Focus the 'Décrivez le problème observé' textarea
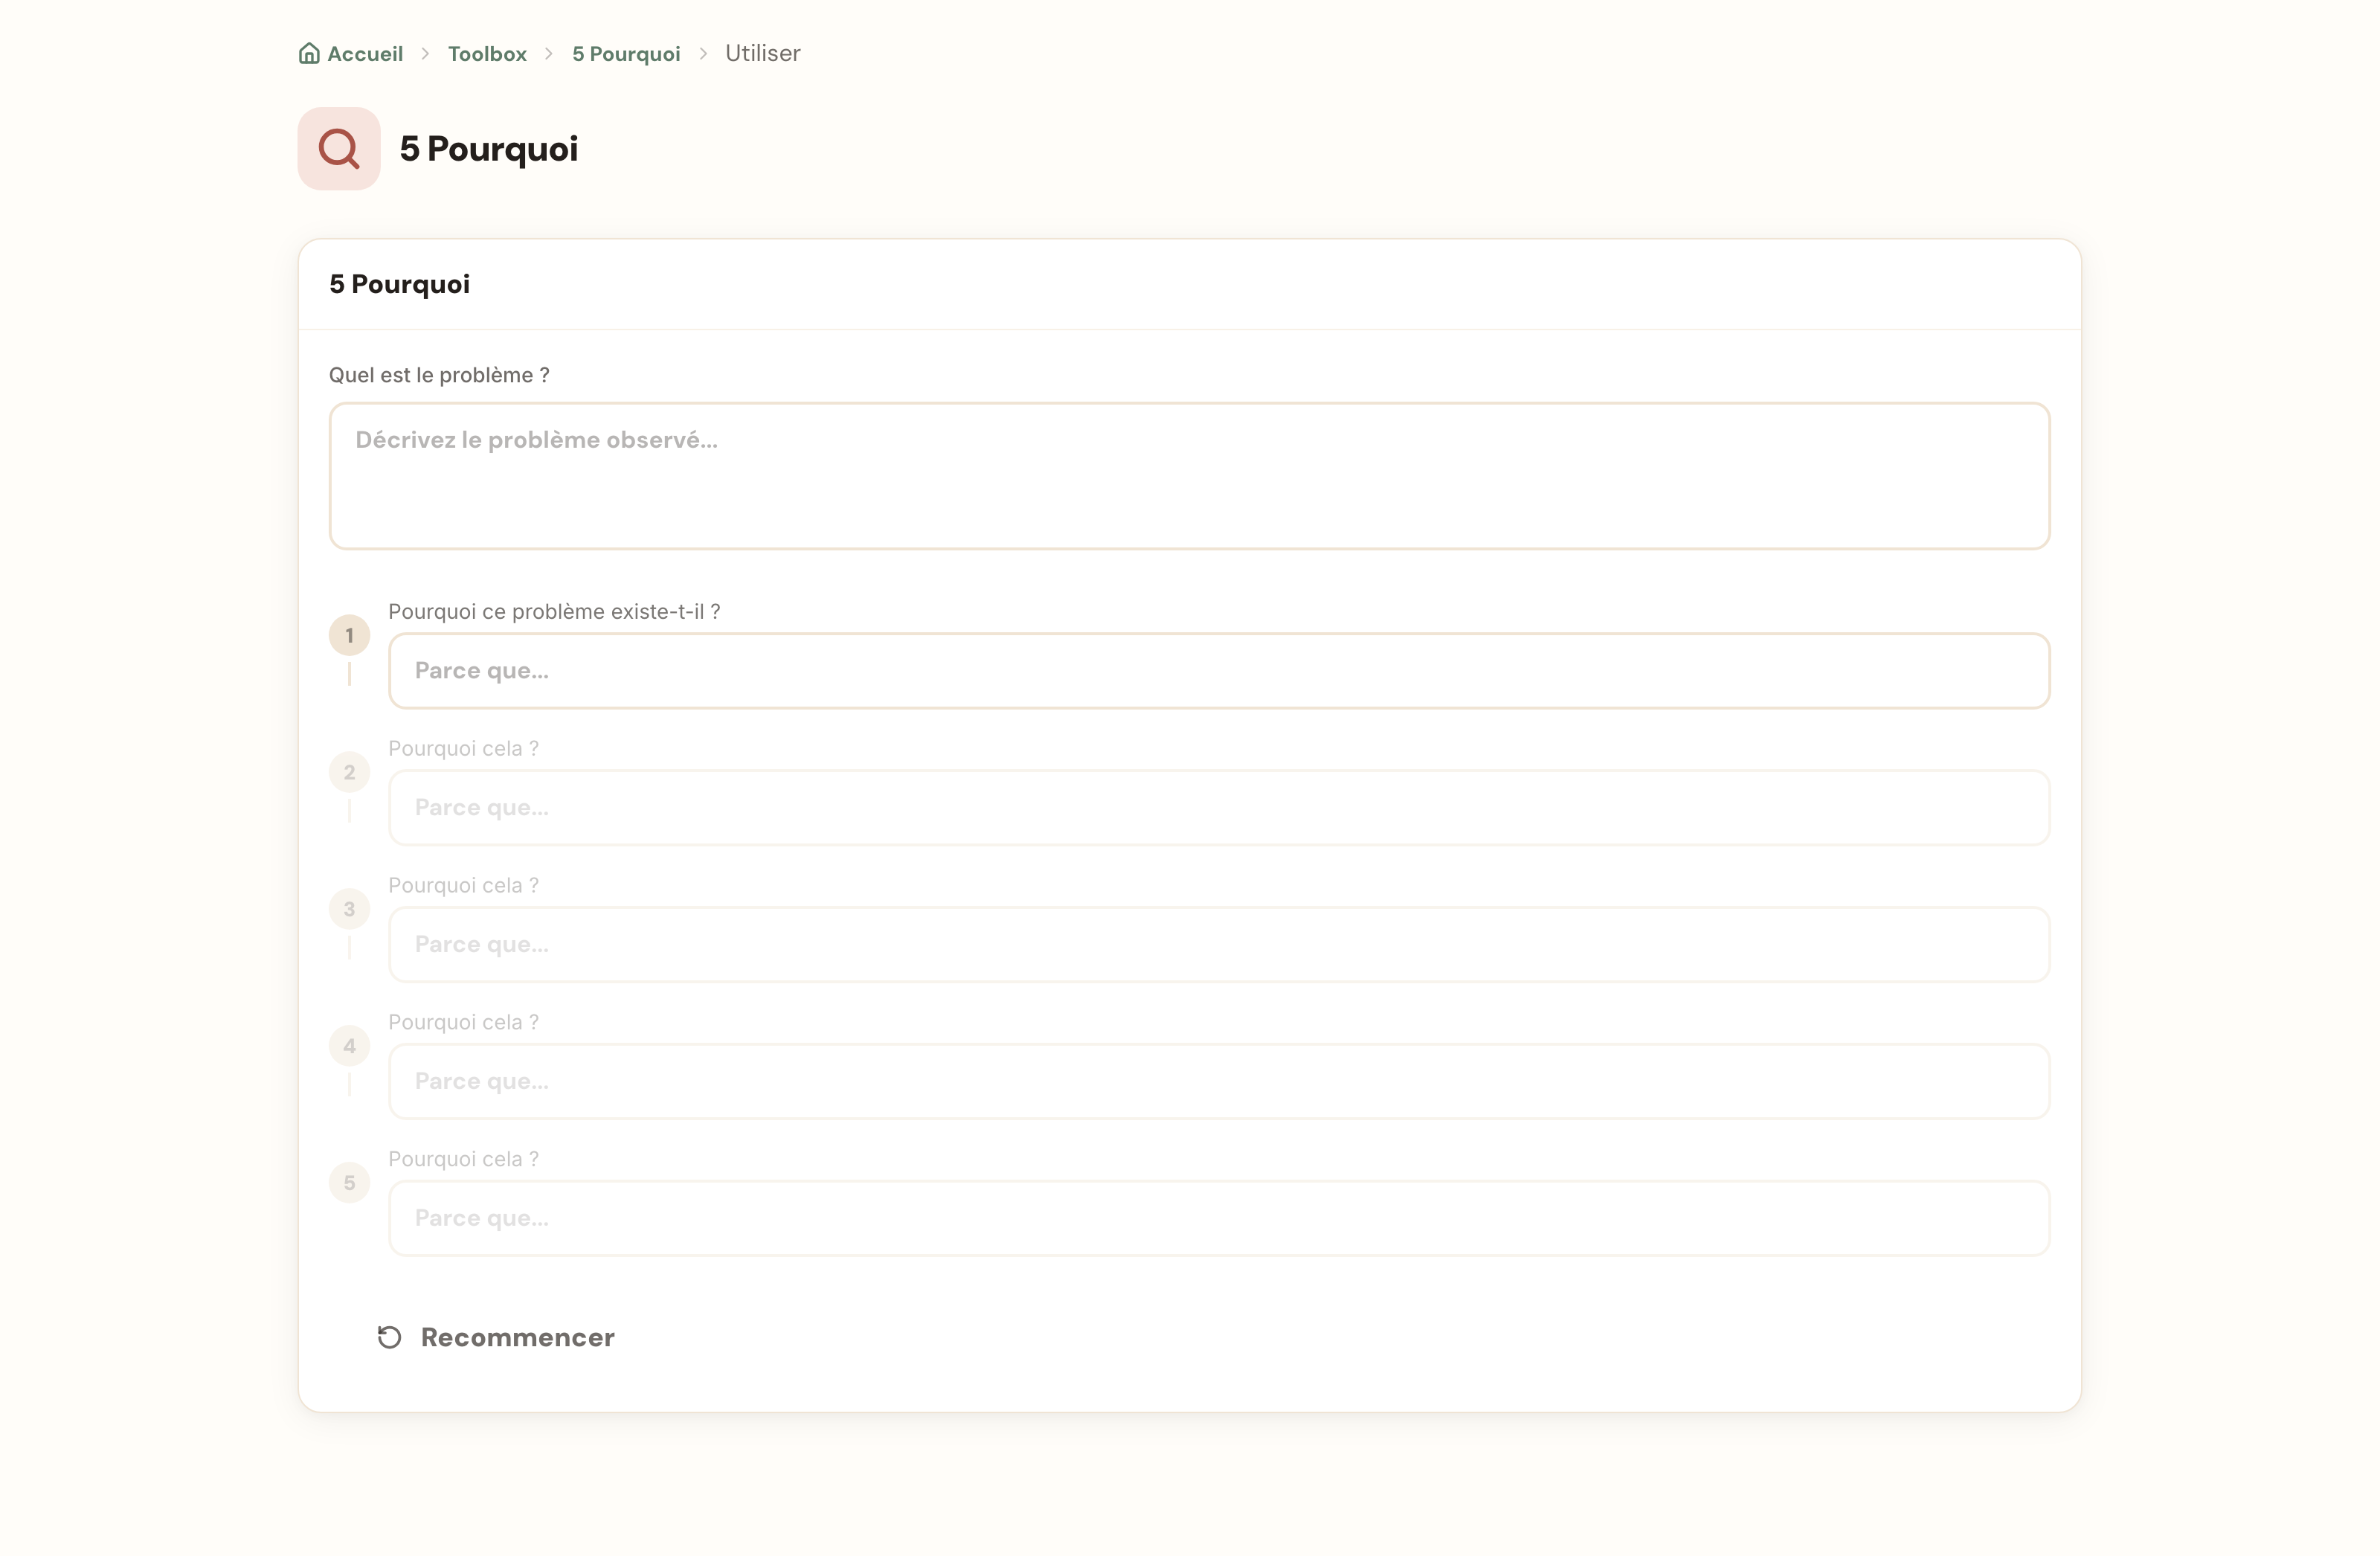Image resolution: width=2380 pixels, height=1556 pixels. coord(1190,476)
